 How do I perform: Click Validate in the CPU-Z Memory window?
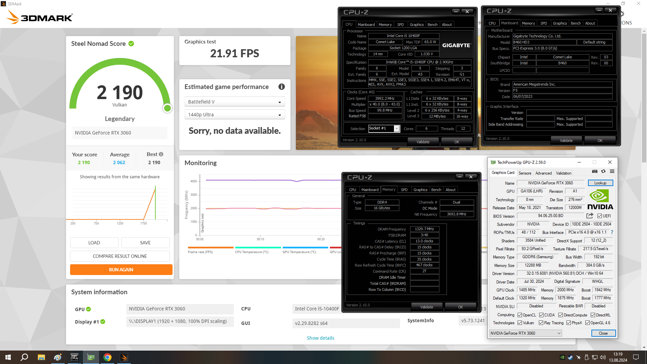pos(427,307)
